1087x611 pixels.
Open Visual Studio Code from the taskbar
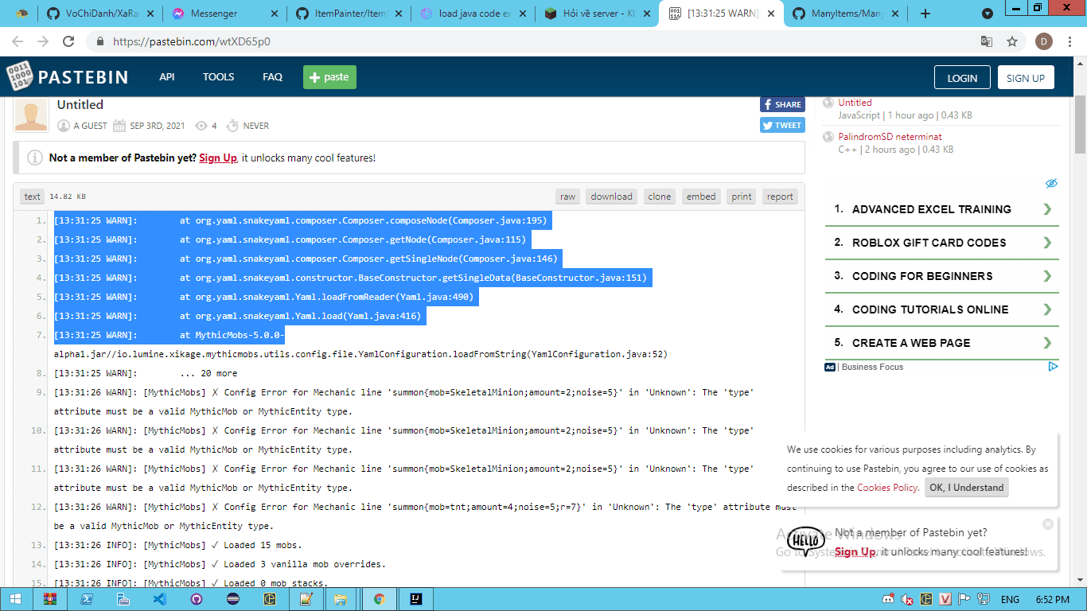(159, 599)
